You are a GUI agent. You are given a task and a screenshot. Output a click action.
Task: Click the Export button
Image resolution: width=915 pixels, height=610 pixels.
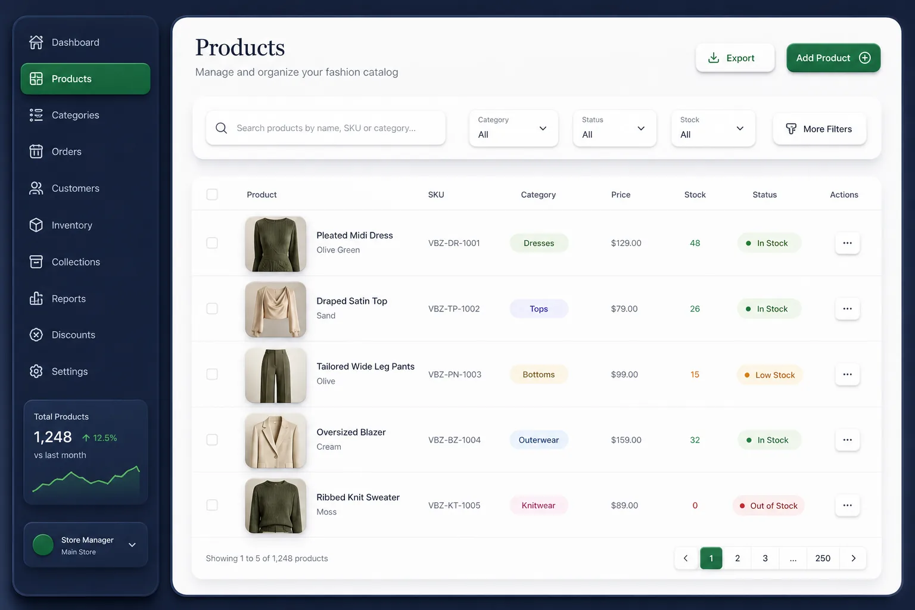click(x=735, y=58)
